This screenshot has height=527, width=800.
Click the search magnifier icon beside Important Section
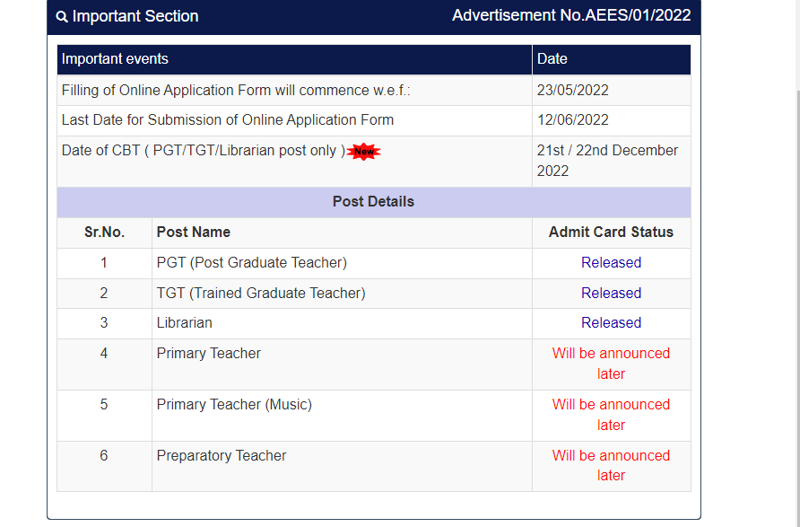[61, 17]
